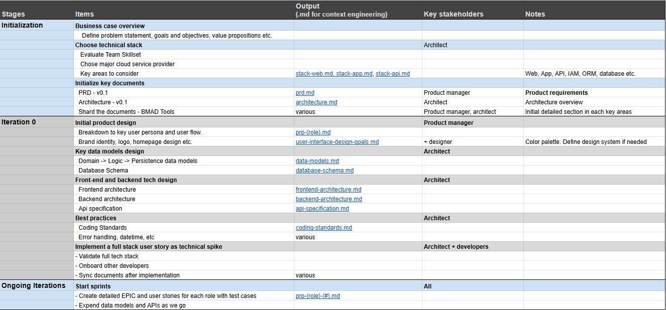Click the prp-{role}-{#}.md link
The width and height of the screenshot is (666, 310).
coord(318,296)
